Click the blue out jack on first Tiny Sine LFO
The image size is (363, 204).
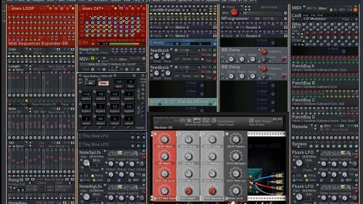(x=143, y=137)
